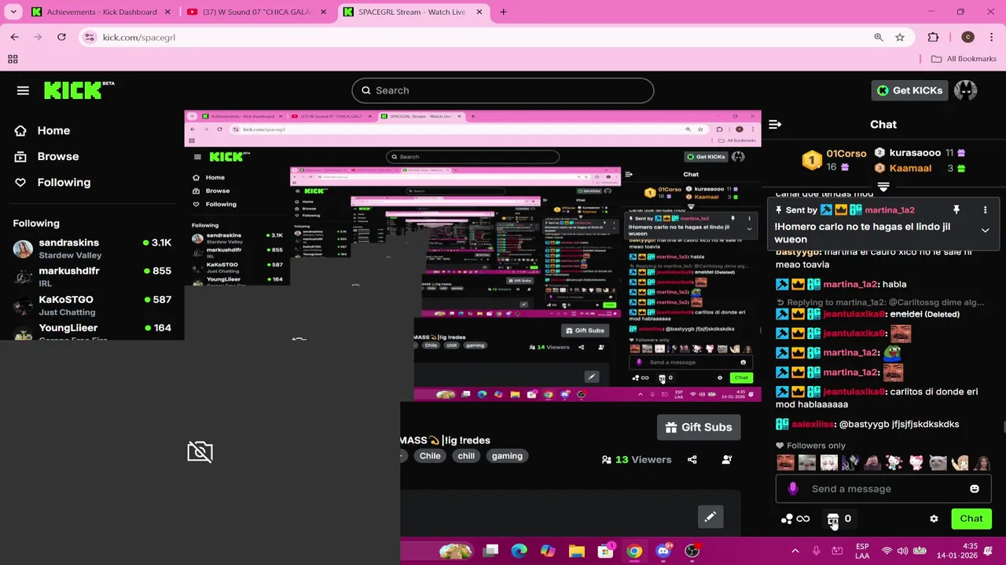Click the Send a message field

coord(883,489)
